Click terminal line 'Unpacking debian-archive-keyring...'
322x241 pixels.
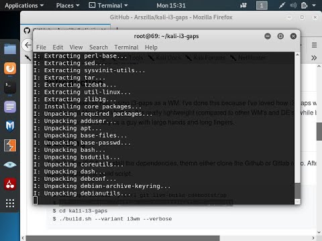tap(102, 186)
